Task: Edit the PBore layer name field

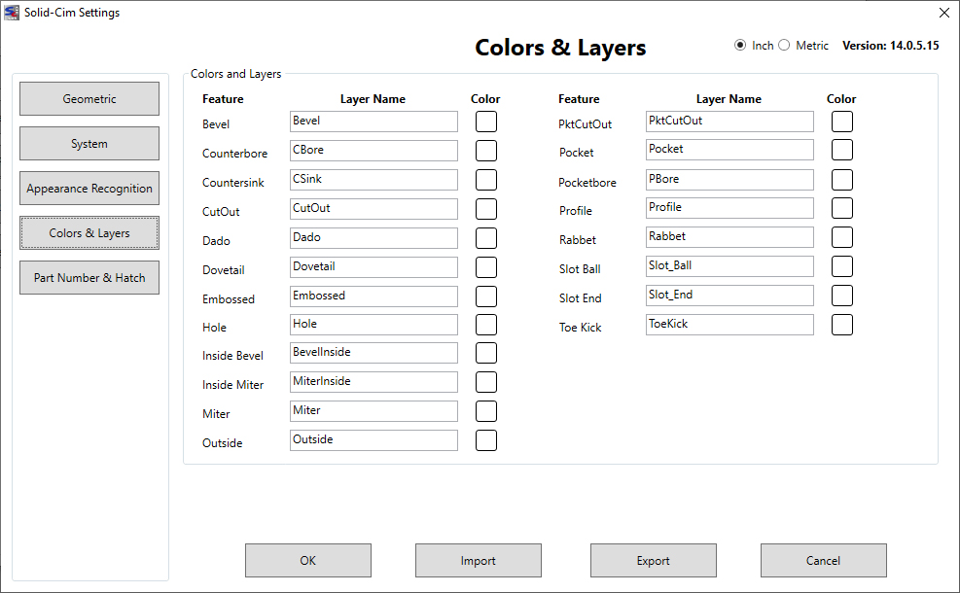Action: click(x=729, y=180)
